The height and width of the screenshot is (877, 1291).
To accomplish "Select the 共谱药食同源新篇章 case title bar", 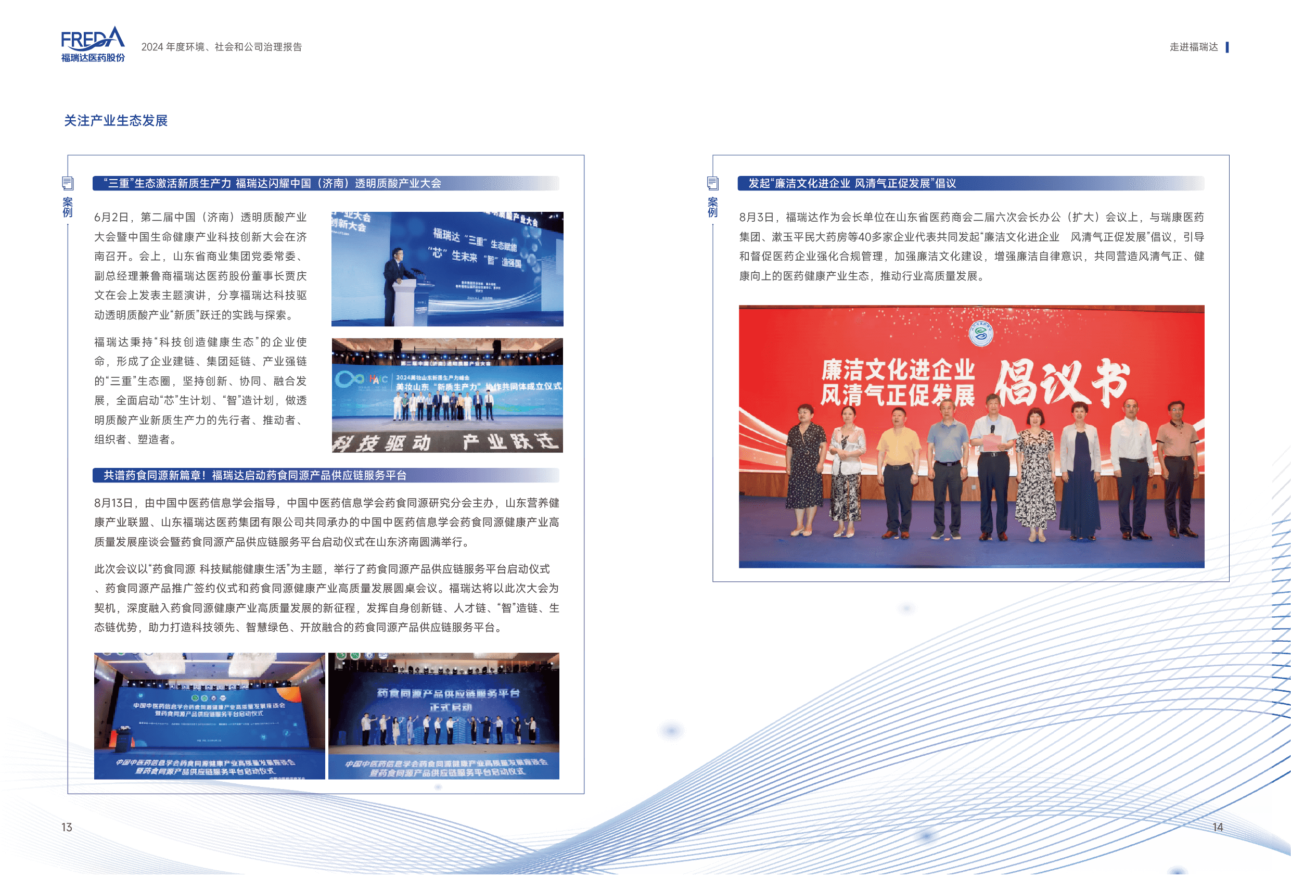I will tap(326, 475).
